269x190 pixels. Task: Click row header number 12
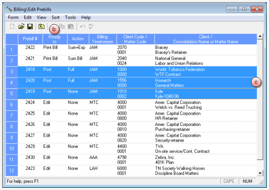[12, 171]
